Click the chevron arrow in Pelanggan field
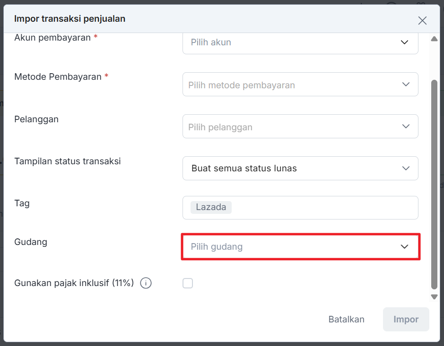Viewport: 444px width, 346px height. 406,127
